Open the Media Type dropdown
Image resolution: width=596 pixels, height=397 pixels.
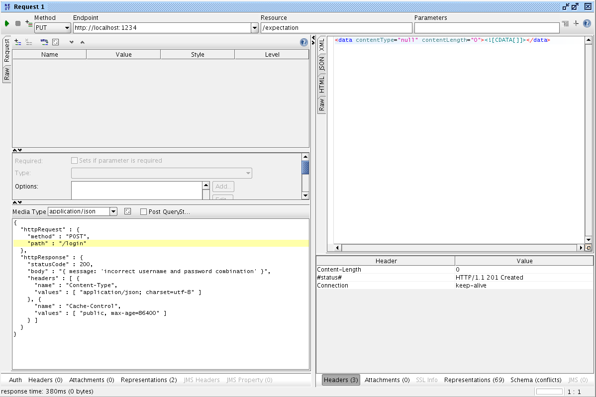tap(113, 211)
